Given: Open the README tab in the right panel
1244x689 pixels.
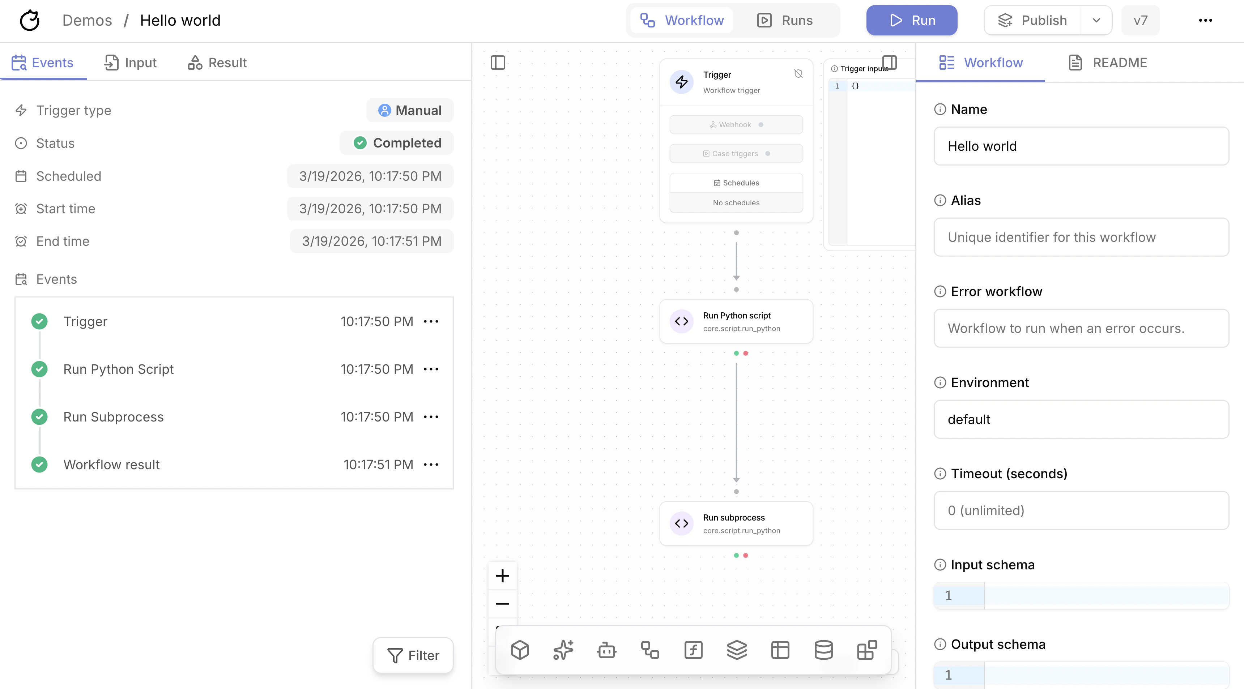Looking at the screenshot, I should tap(1107, 62).
